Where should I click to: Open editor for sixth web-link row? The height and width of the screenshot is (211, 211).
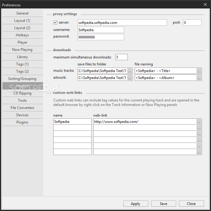[x=199, y=152]
